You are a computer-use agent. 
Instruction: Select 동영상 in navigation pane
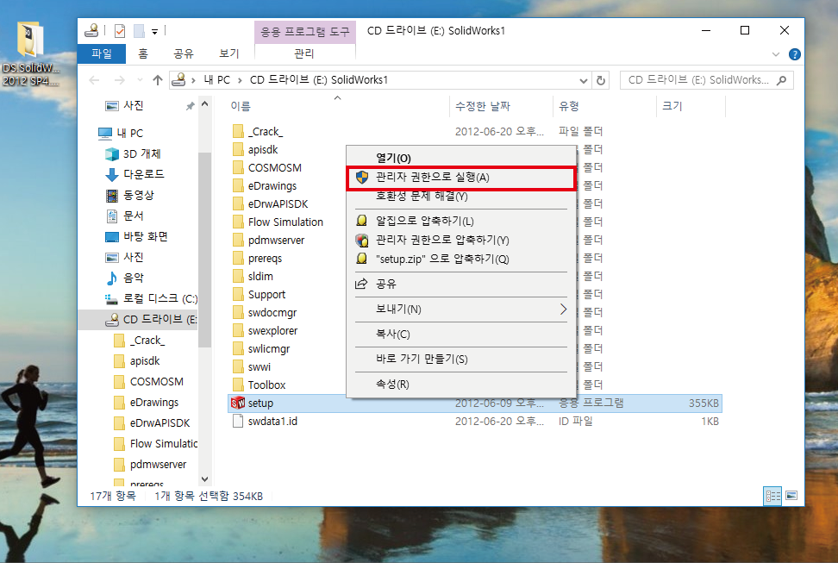[x=130, y=195]
